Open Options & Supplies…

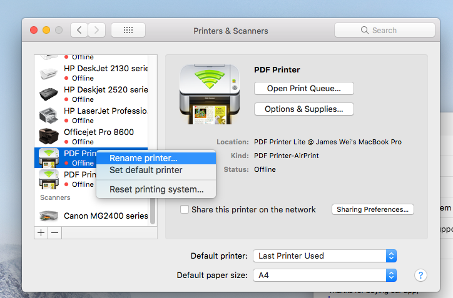304,109
